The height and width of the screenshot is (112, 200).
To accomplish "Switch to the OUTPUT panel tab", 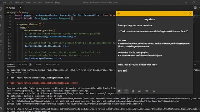I will 38,65.
